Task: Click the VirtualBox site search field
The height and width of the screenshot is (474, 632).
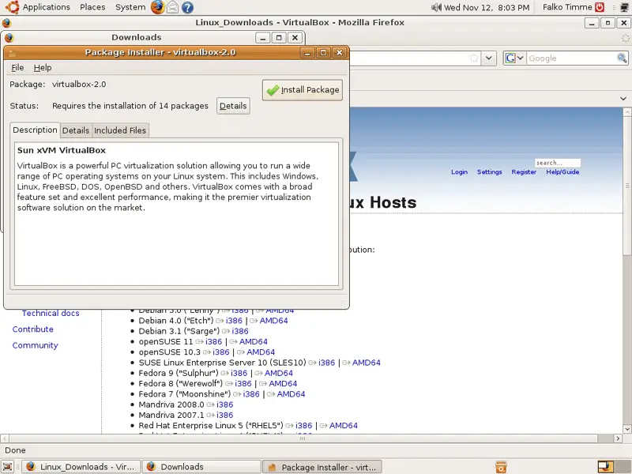Action: pos(558,163)
